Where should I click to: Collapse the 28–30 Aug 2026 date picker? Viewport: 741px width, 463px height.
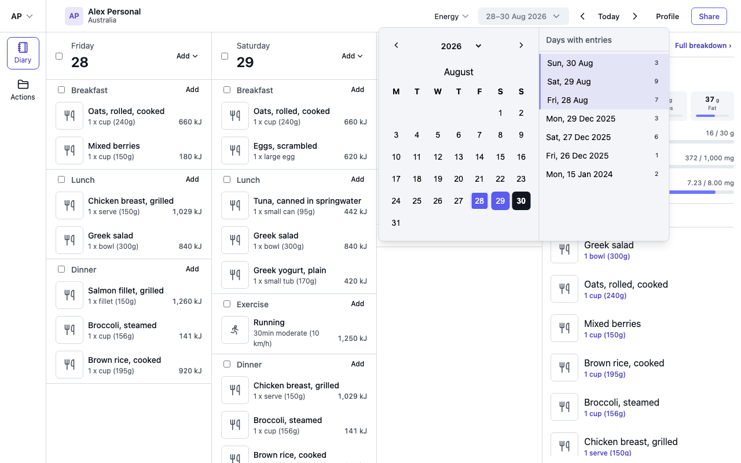coord(523,16)
